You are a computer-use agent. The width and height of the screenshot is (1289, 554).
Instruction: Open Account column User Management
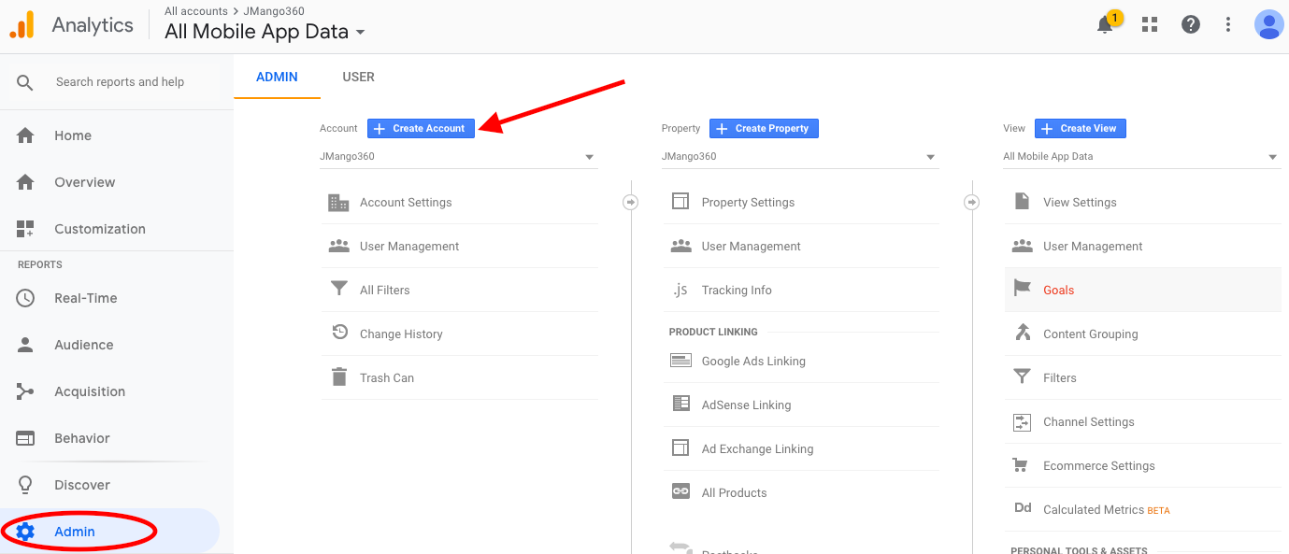tap(409, 247)
